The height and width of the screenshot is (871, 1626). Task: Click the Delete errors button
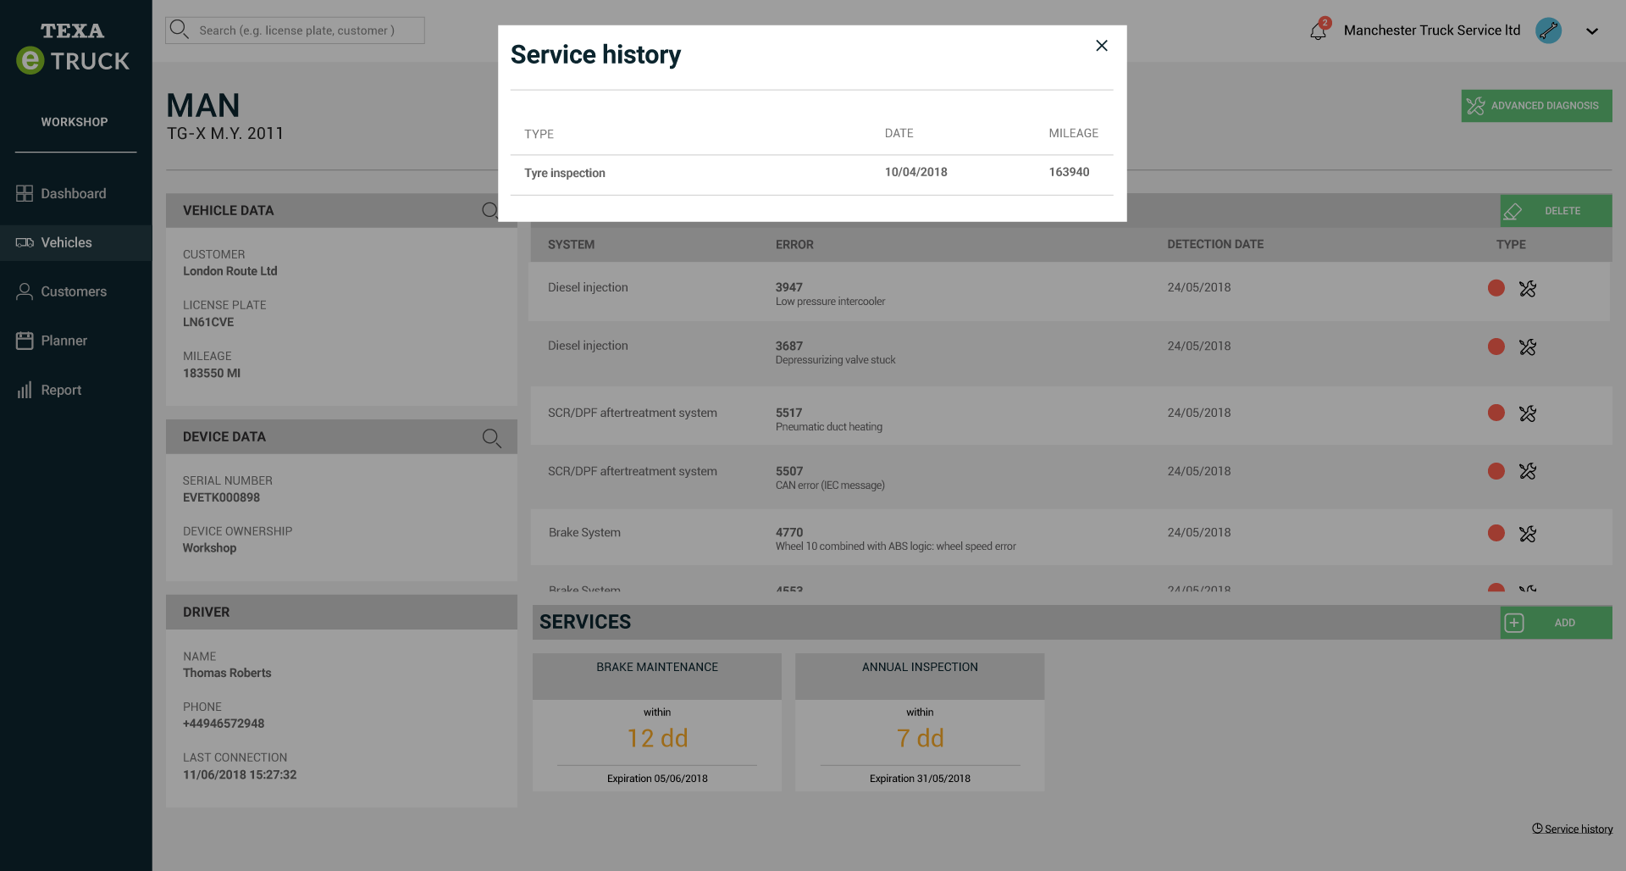[x=1556, y=211]
